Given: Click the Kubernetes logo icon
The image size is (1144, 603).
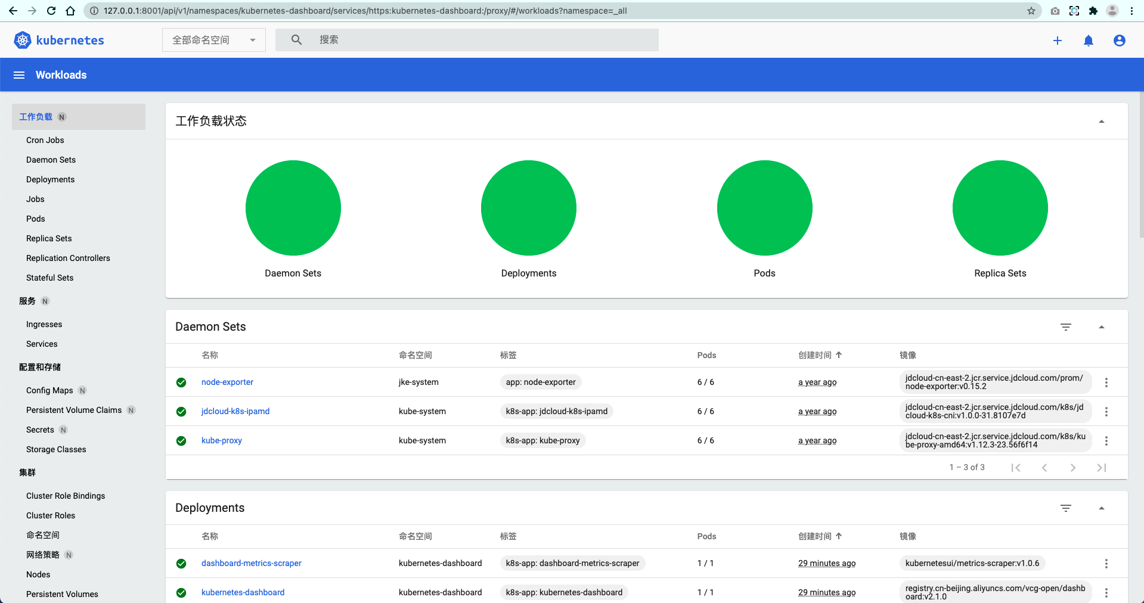Looking at the screenshot, I should pyautogui.click(x=23, y=40).
